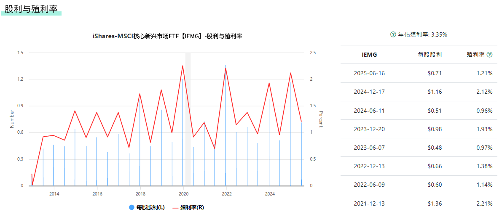Click date 2024-12-17 row
Viewport: 502px width, 214px height.
click(x=369, y=92)
